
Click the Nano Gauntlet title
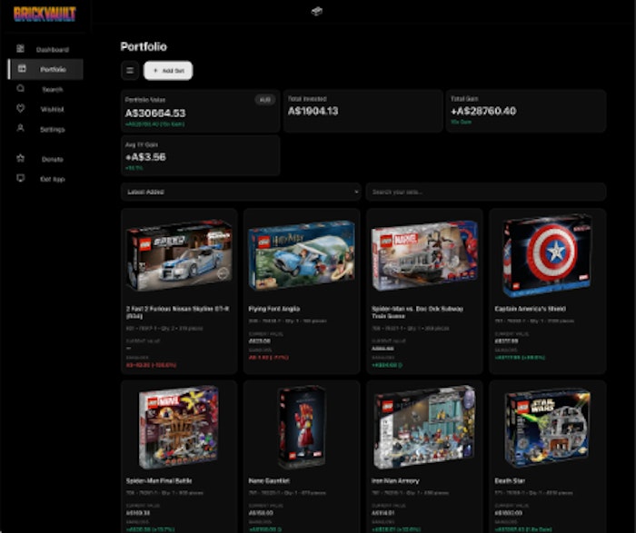(269, 480)
